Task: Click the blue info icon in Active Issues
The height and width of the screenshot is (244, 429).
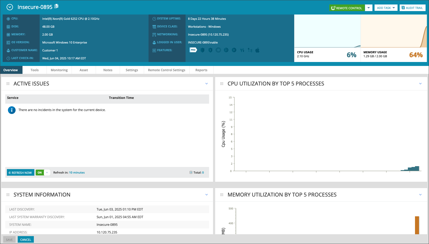Action: coord(12,110)
